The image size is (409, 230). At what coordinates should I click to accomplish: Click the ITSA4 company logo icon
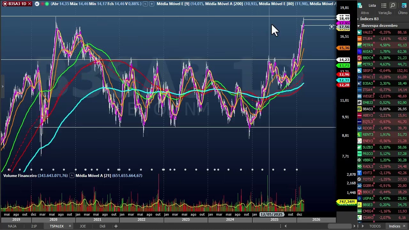(x=359, y=90)
